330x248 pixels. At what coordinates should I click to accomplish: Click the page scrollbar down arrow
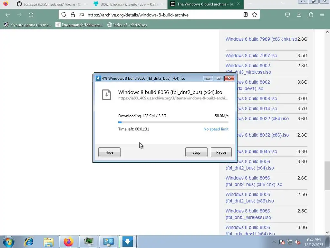(x=327, y=232)
